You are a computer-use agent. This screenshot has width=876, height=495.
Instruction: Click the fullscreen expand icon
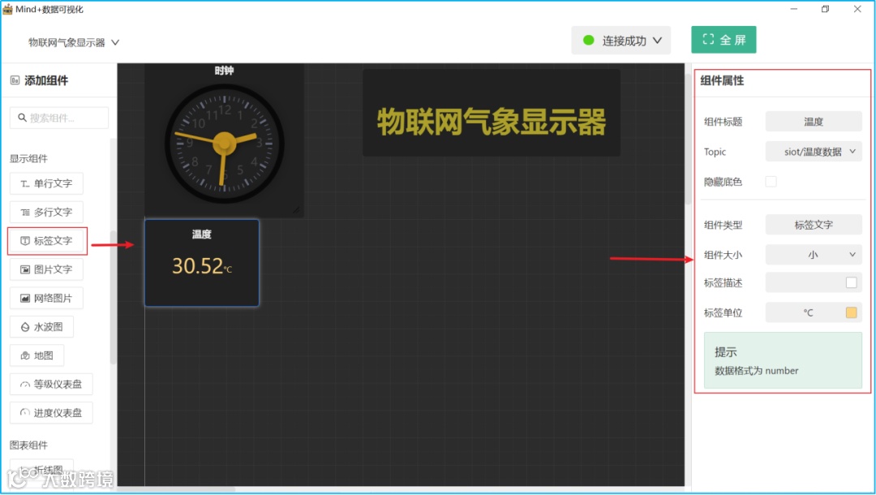(x=708, y=39)
